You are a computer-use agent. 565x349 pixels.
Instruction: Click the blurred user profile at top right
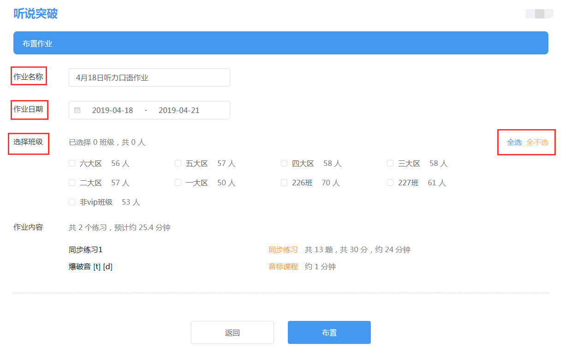(x=539, y=14)
